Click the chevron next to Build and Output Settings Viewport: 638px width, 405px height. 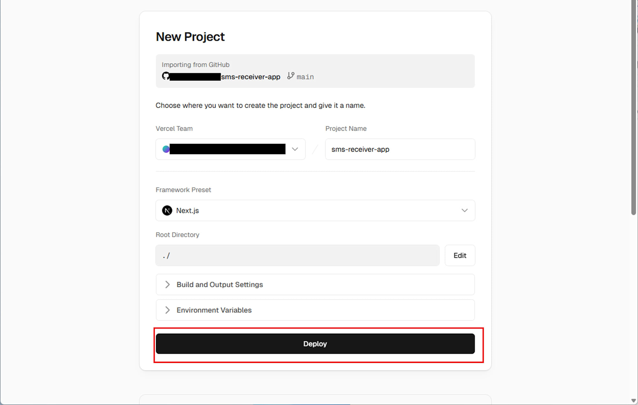[167, 285]
